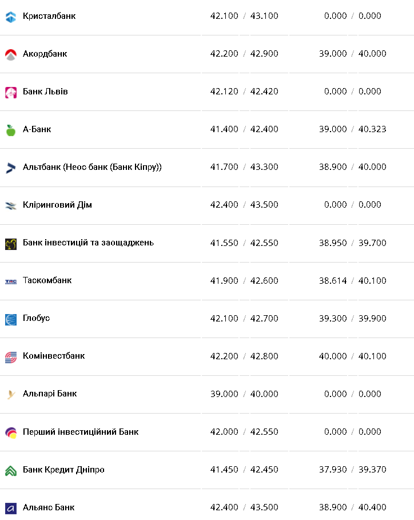Click the Таскомбанк TAC logo icon

[x=10, y=281]
